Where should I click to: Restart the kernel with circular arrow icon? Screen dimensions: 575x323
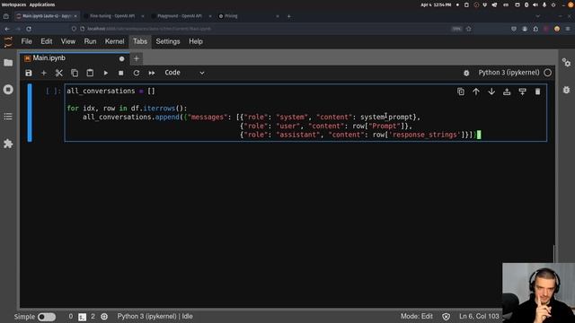click(136, 73)
